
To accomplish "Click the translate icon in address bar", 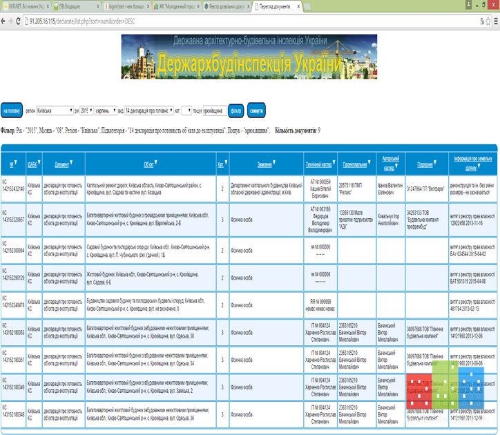I will click(482, 21).
